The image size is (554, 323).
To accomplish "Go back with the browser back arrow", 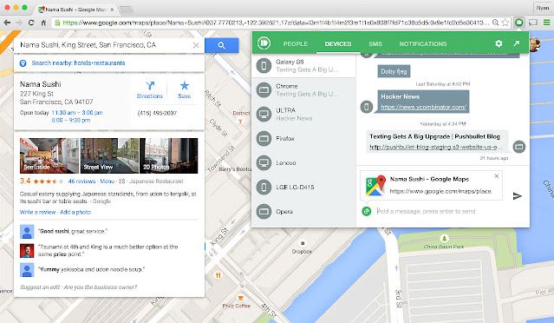I will [x=7, y=23].
